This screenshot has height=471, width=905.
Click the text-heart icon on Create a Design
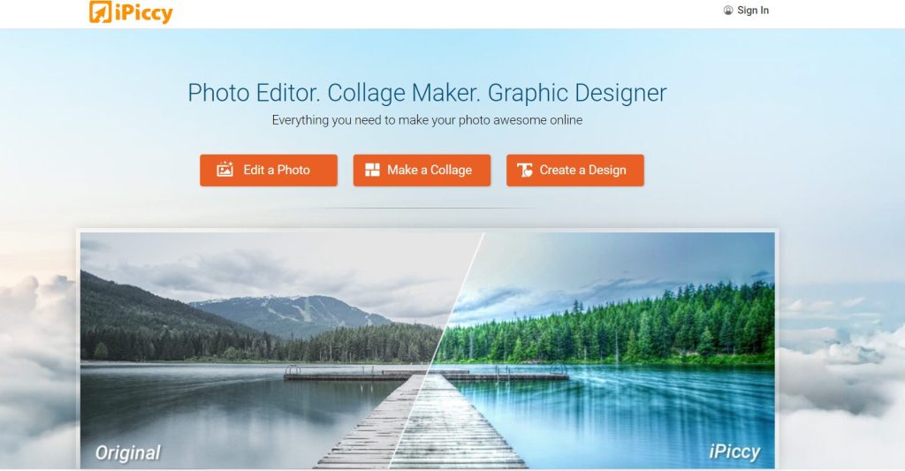pos(525,170)
